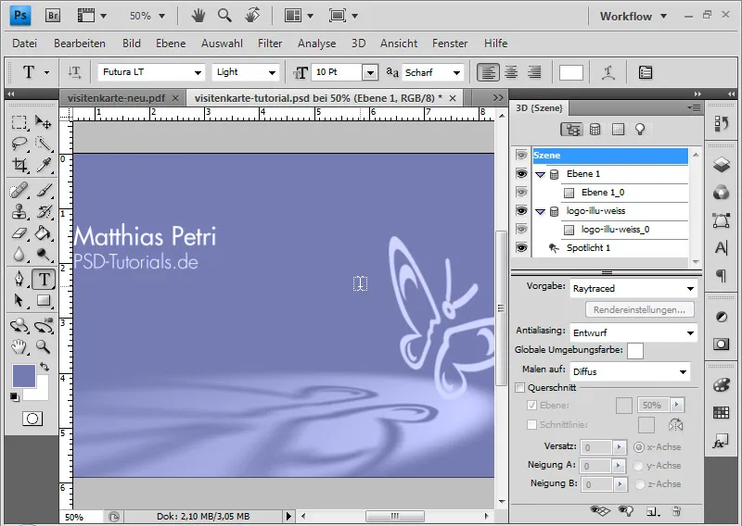Click the text color swatch in options bar
Screen dimensions: 742x526
click(x=571, y=73)
